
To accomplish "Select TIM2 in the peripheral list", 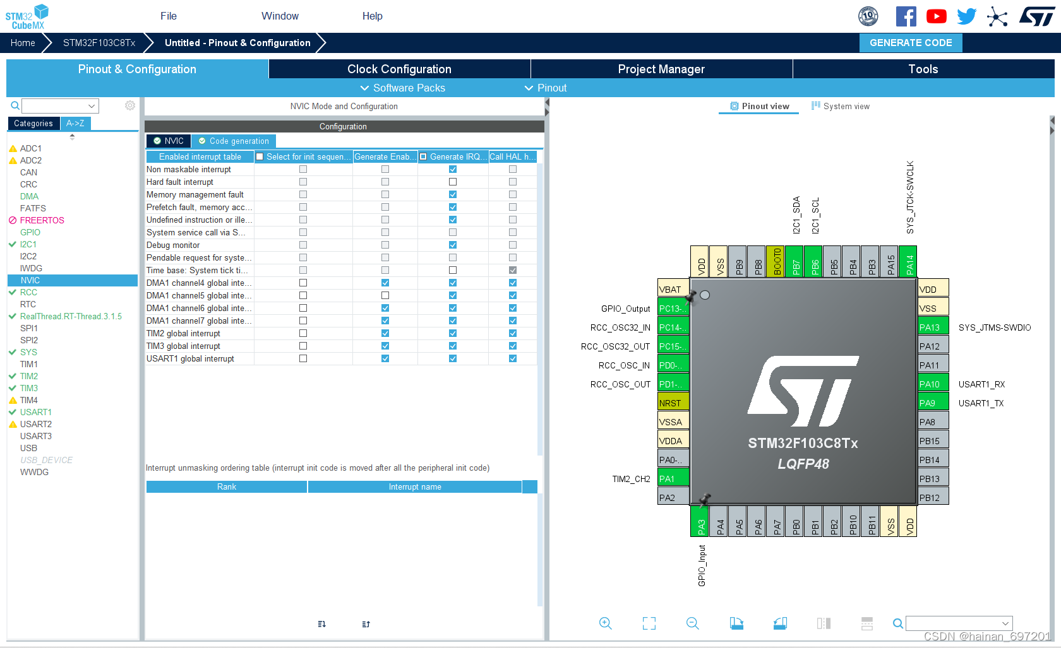I will [29, 376].
